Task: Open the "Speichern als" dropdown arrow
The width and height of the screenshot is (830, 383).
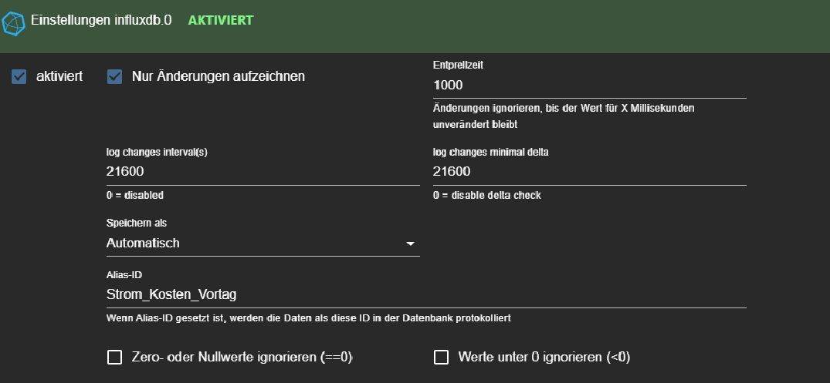Action: 410,244
